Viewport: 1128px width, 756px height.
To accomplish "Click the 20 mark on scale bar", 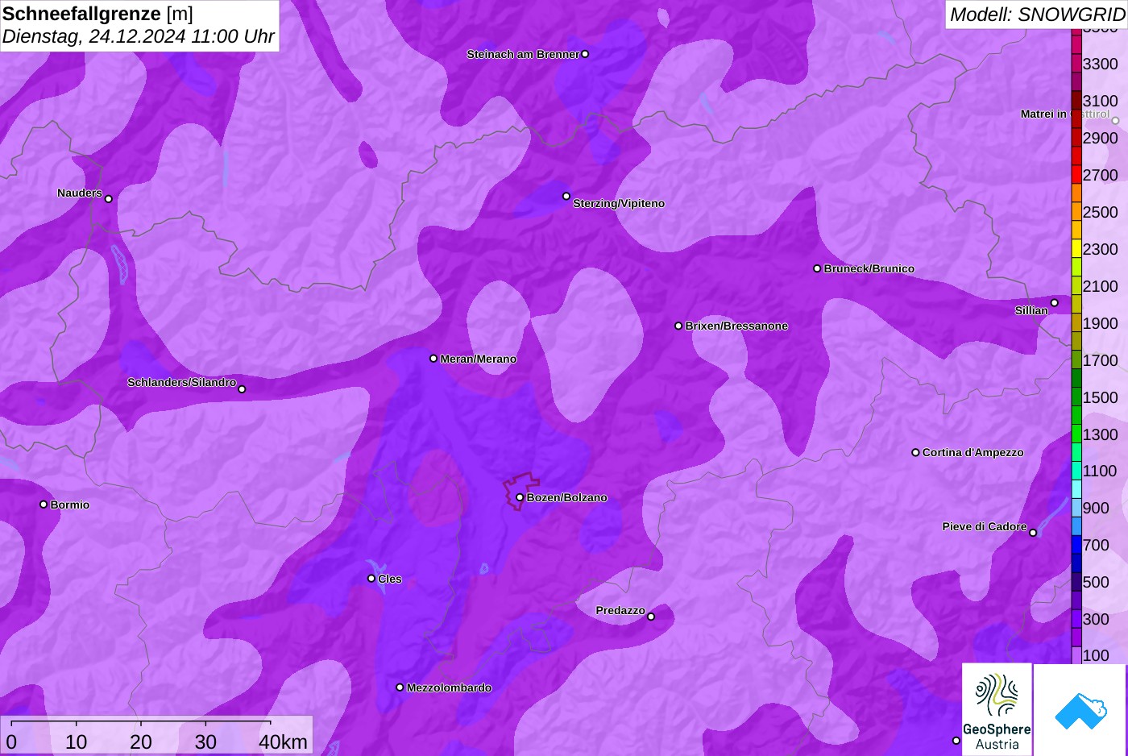I will tap(141, 742).
